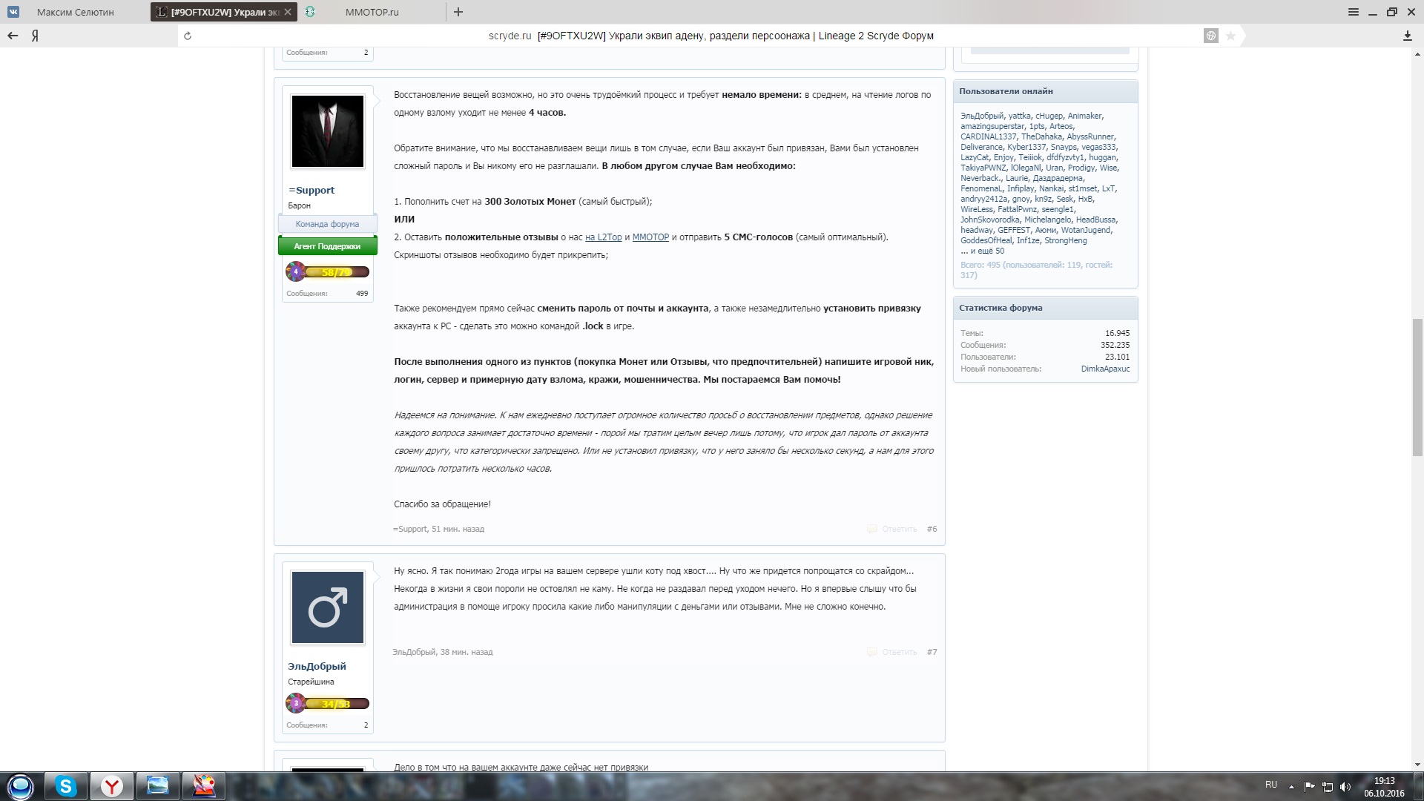The width and height of the screenshot is (1424, 801).
Task: Close the Scryde forum tab
Action: coord(288,12)
